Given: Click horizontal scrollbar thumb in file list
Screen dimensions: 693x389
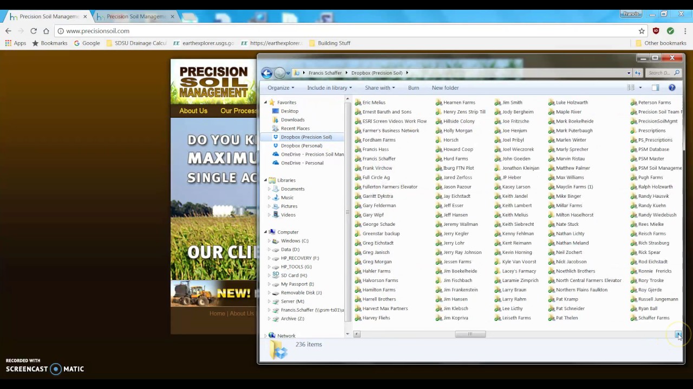Looking at the screenshot, I should 470,334.
